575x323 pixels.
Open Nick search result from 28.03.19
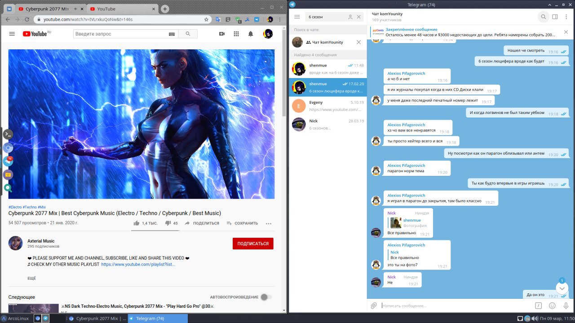328,124
